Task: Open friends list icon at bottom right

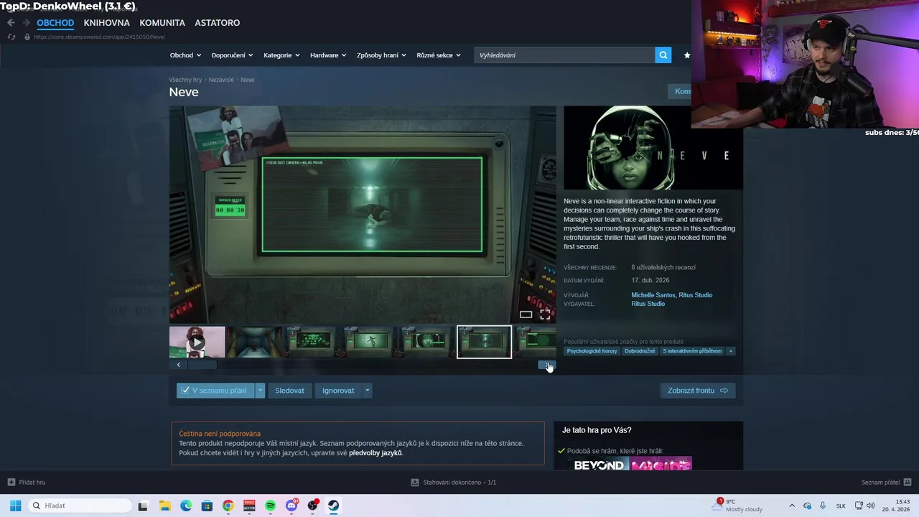Action: click(908, 482)
